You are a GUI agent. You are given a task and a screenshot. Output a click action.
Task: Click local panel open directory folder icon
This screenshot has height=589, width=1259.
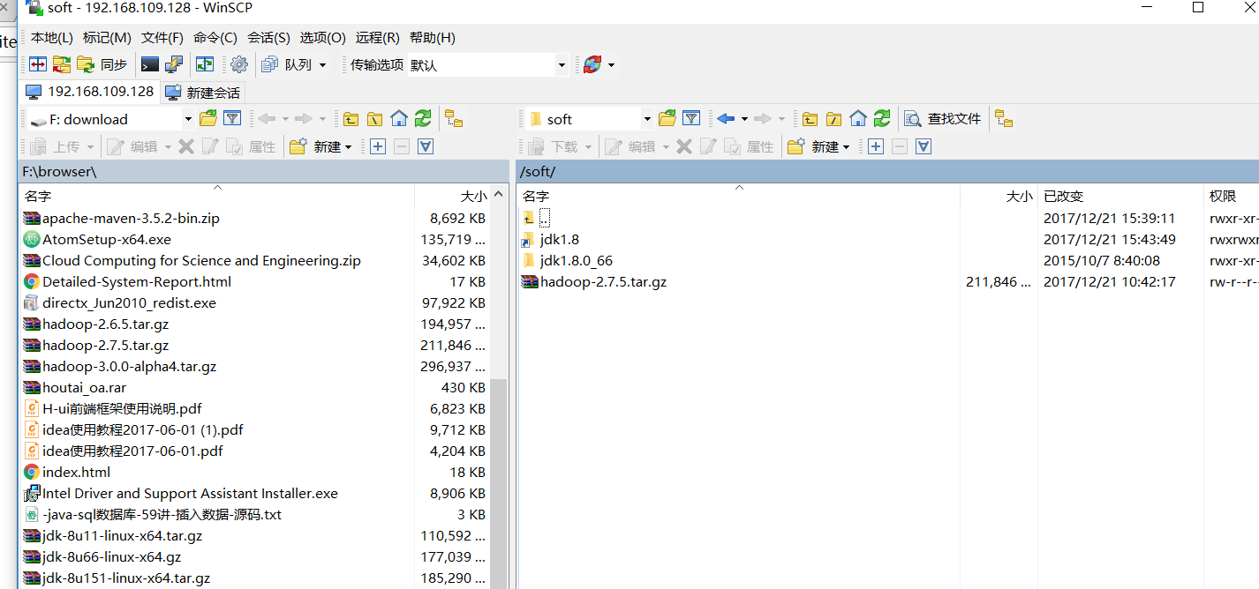tap(208, 118)
